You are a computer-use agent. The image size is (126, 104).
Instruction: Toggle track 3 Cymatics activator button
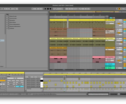tap(125, 39)
